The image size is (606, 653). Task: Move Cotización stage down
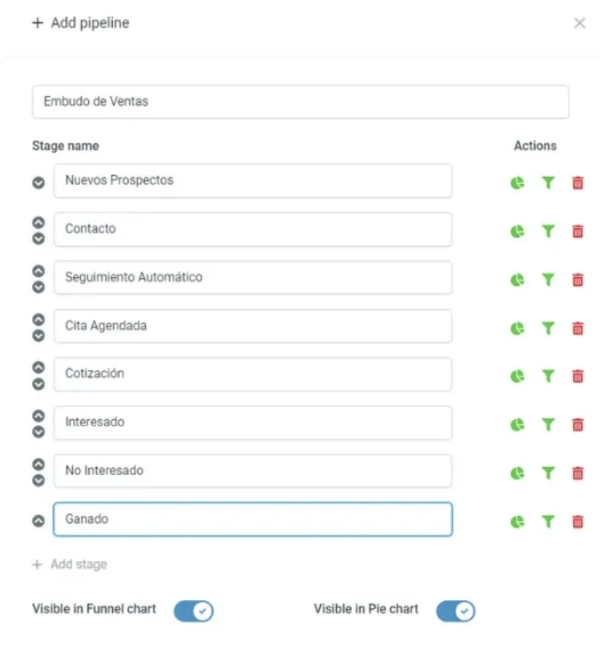point(38,384)
